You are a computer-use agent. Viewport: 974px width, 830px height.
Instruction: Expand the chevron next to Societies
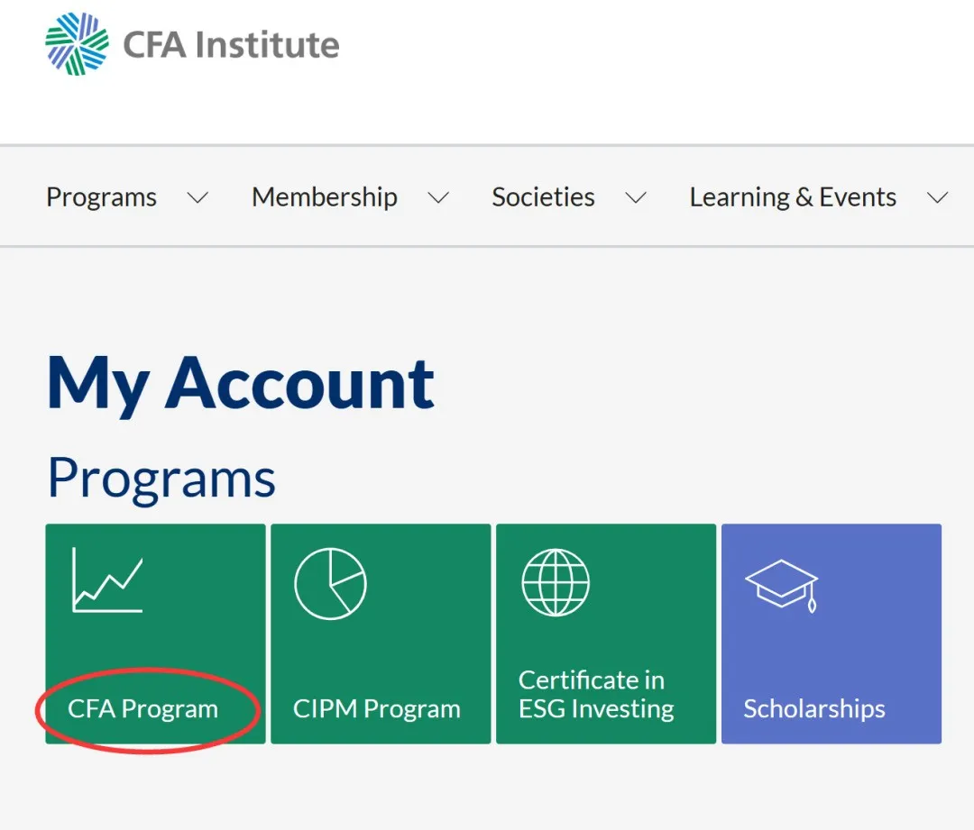(636, 197)
